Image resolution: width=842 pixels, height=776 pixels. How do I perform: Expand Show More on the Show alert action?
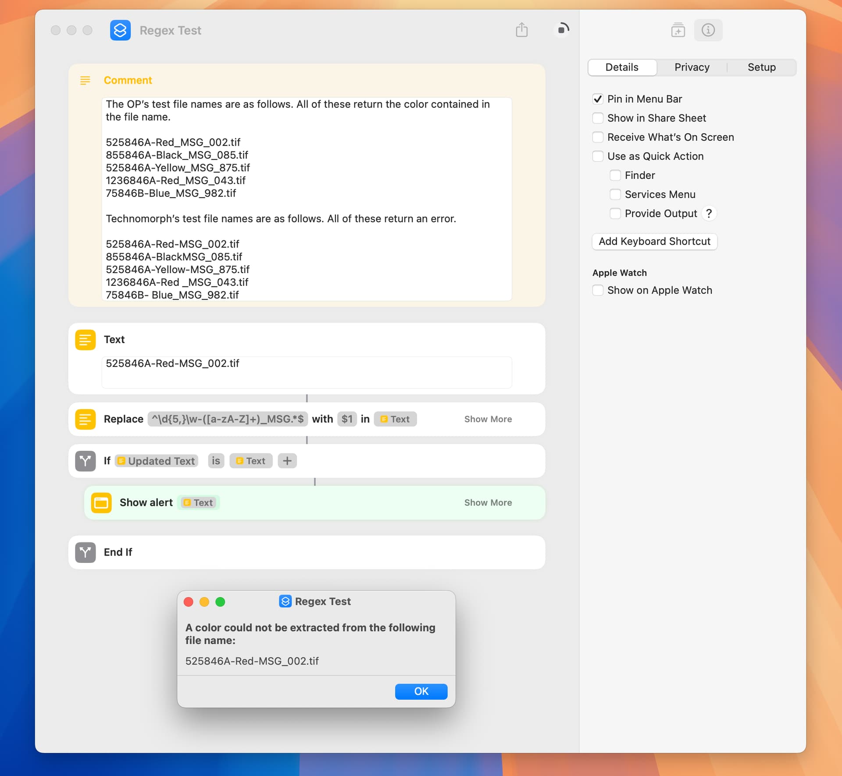(x=488, y=502)
